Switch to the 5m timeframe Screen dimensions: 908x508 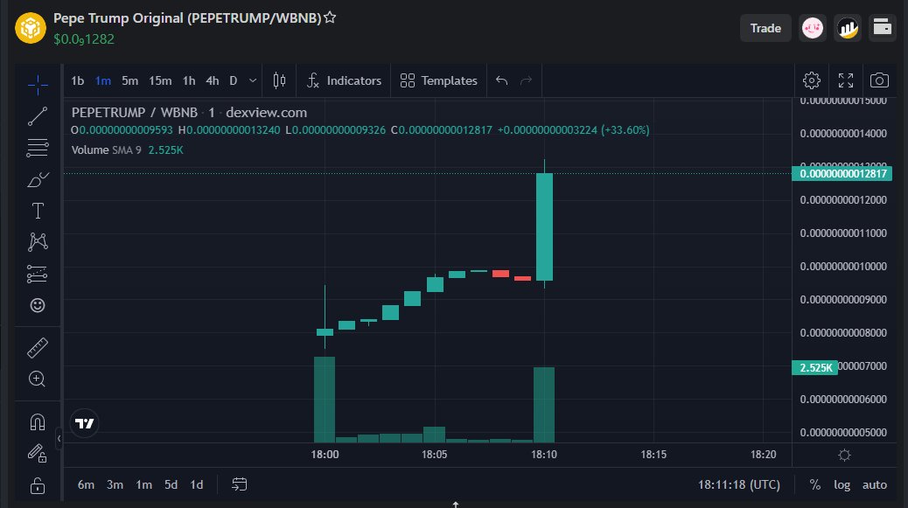tap(129, 80)
